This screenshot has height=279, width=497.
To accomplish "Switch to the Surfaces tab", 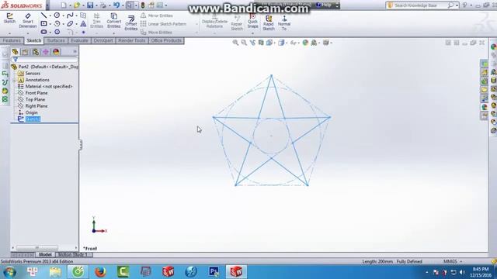I will (x=56, y=40).
